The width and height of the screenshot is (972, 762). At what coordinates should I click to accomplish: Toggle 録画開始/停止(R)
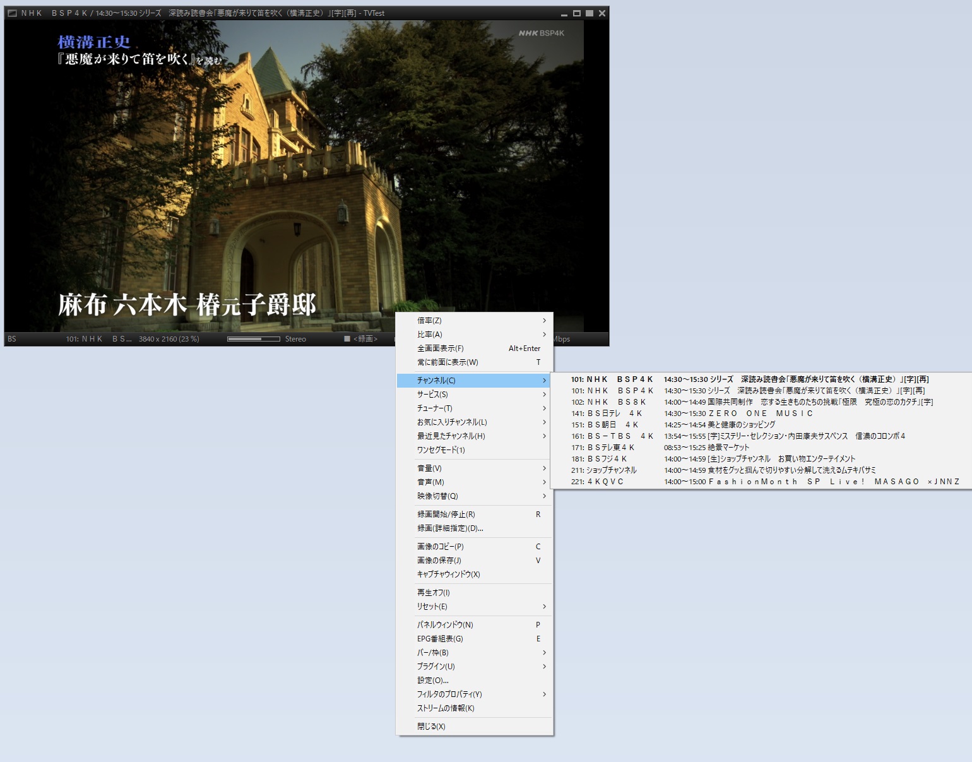[474, 515]
